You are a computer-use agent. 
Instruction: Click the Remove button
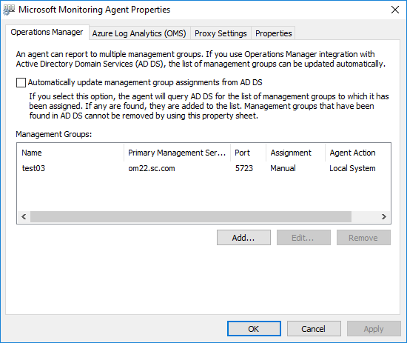pyautogui.click(x=363, y=238)
